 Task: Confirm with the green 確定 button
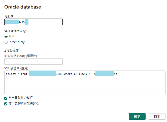coord(137,116)
